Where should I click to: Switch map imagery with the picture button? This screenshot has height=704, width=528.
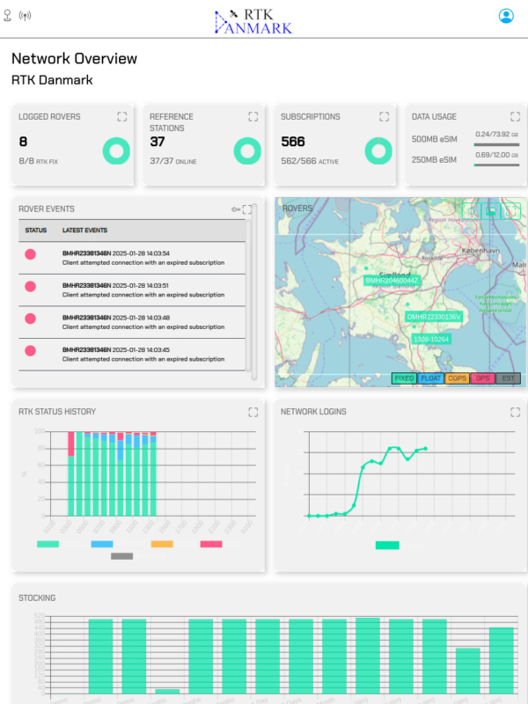pos(491,210)
